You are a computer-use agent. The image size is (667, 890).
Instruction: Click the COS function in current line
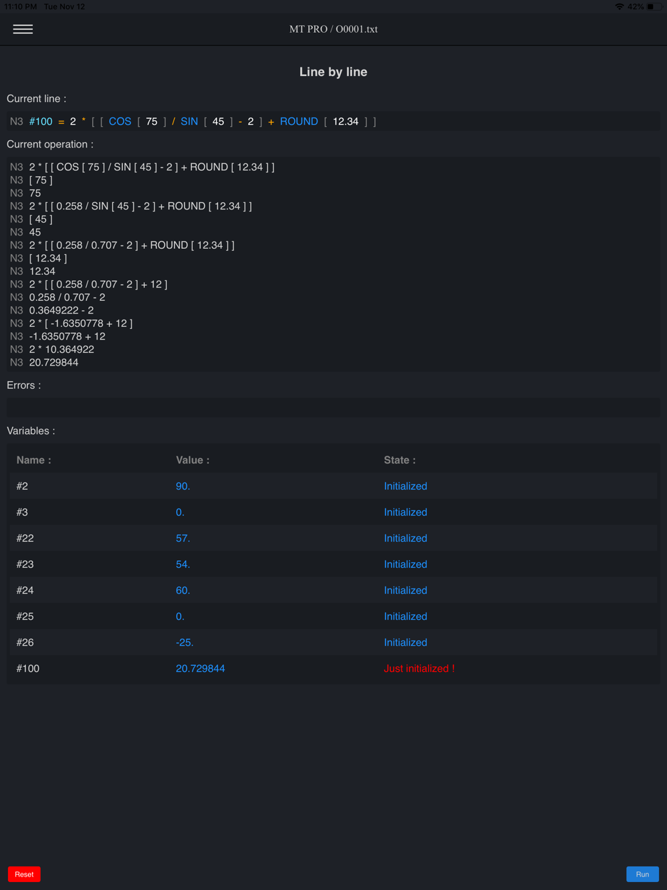[120, 121]
